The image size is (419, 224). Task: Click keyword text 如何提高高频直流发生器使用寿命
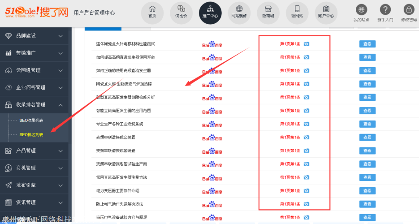point(125,57)
